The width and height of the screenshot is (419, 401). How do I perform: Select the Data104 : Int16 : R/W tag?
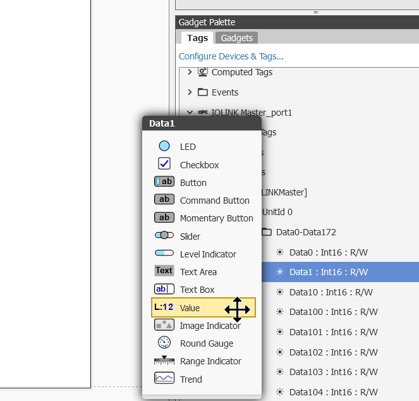pos(334,392)
